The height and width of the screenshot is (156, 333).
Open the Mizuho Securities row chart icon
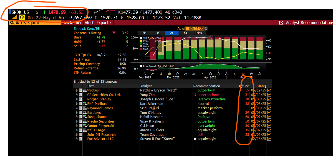pyautogui.click(x=269, y=121)
